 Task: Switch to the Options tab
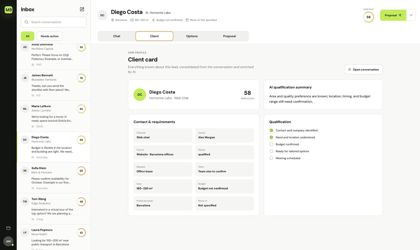point(192,36)
